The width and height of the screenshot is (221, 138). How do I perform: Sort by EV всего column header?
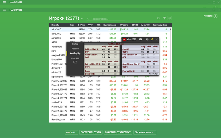click(x=124, y=25)
